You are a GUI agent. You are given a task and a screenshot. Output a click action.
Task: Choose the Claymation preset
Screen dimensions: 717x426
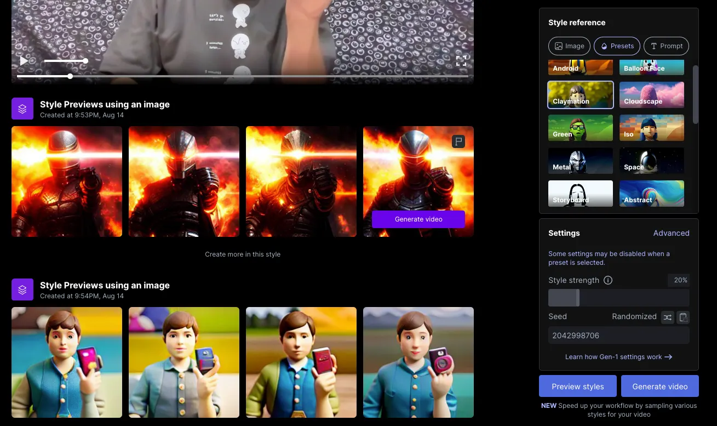[x=581, y=95]
